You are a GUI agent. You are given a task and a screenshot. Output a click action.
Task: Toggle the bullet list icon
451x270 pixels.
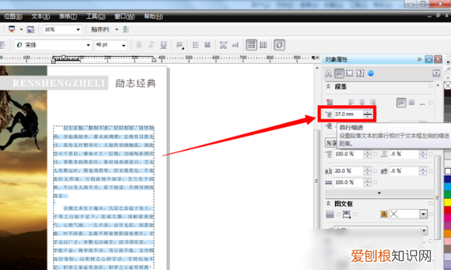(x=195, y=45)
